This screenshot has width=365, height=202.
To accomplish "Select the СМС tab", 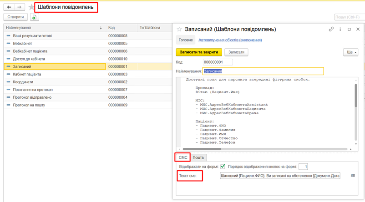I will coord(183,157).
